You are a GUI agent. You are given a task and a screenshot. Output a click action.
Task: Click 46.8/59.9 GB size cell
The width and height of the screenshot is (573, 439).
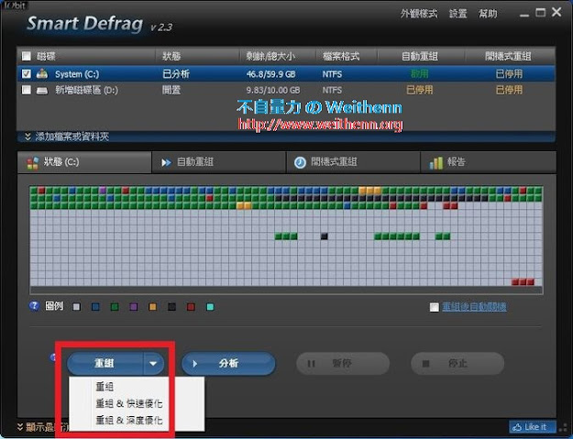click(x=270, y=74)
